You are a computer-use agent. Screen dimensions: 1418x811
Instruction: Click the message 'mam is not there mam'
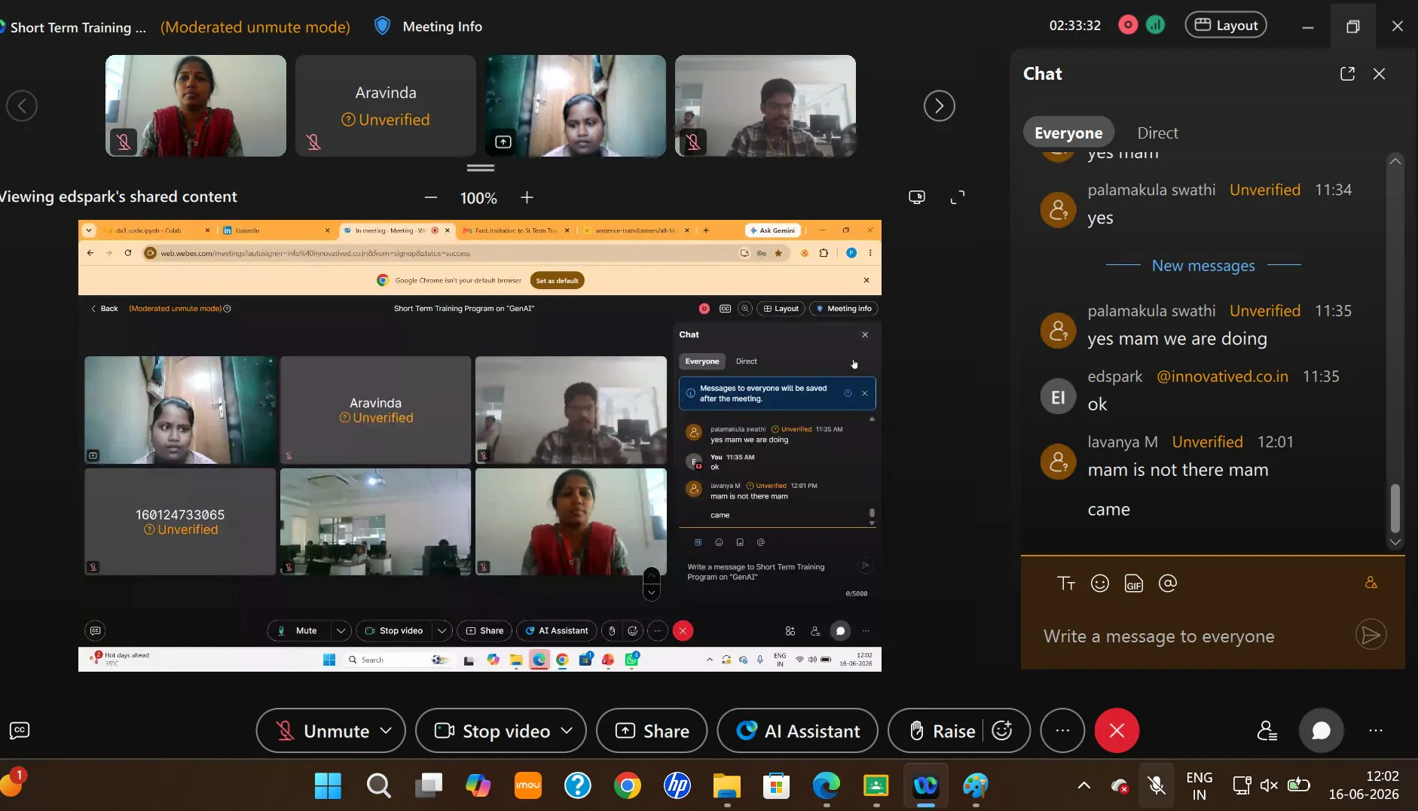tap(1178, 470)
